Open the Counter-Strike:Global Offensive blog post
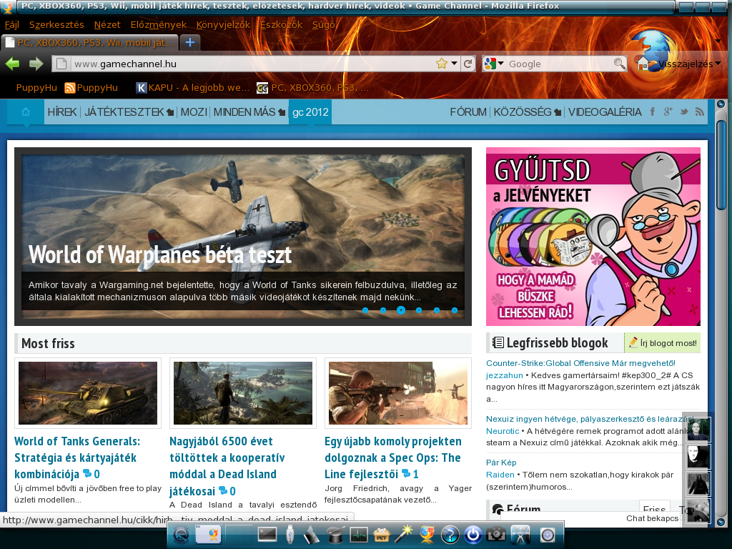Image resolution: width=732 pixels, height=549 pixels. (x=580, y=363)
